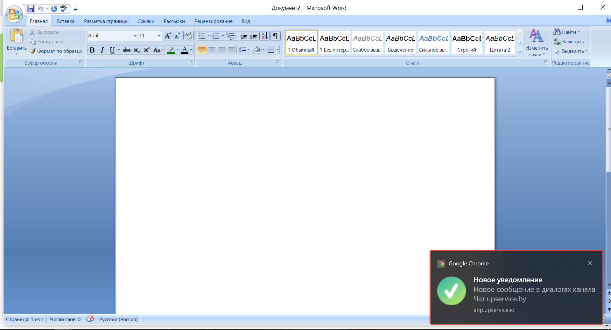This screenshot has width=611, height=330.
Task: Open Найти to search the document
Action: tap(567, 32)
